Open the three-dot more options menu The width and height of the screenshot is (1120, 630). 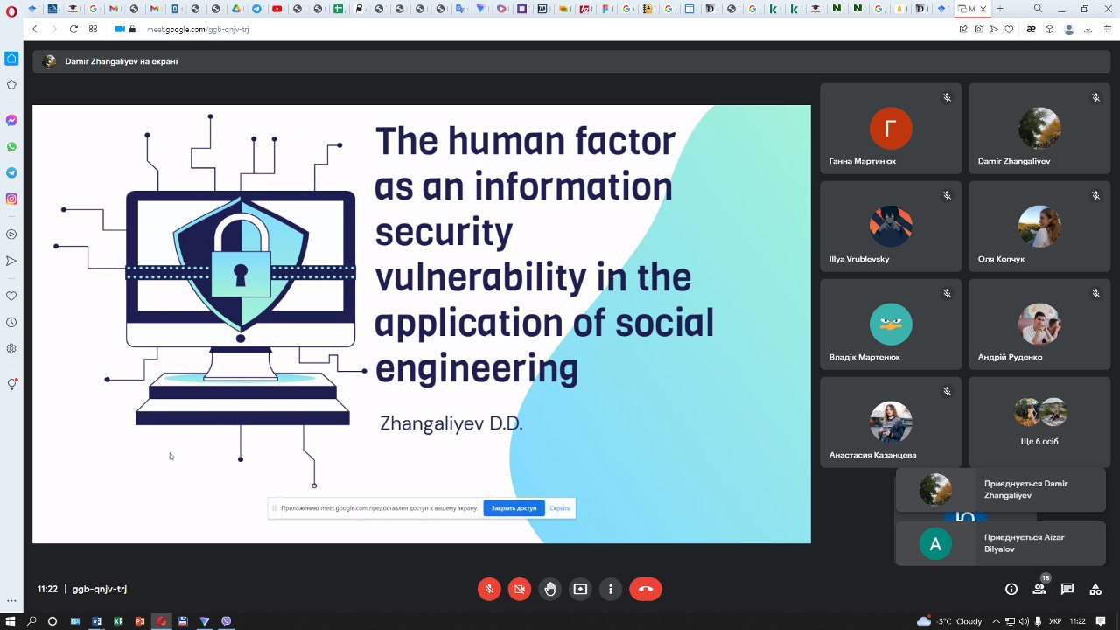pos(611,589)
